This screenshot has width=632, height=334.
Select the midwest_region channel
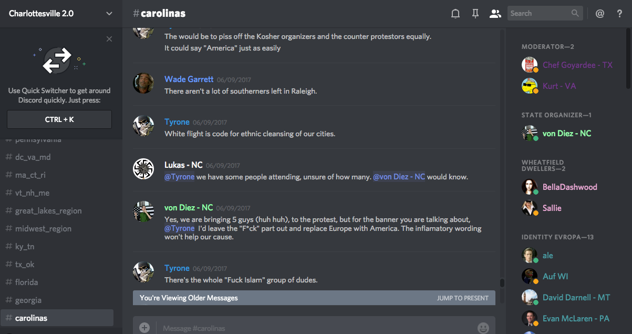click(43, 229)
